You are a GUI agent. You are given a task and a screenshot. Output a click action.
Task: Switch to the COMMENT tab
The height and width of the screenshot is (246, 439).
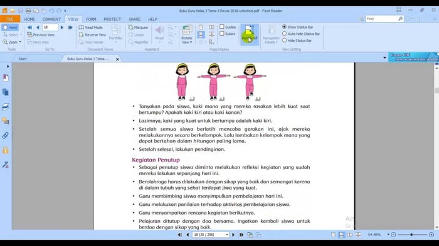[51, 19]
